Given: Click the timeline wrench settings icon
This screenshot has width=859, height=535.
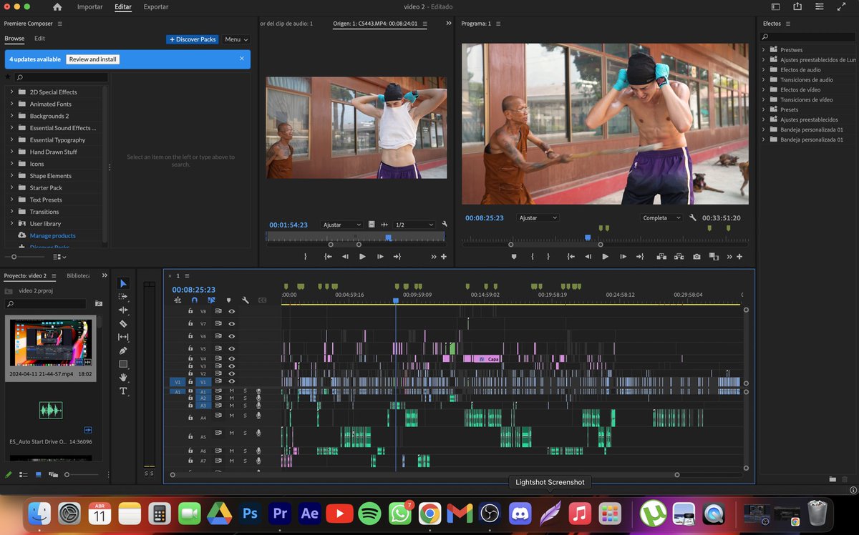Looking at the screenshot, I should click(246, 300).
